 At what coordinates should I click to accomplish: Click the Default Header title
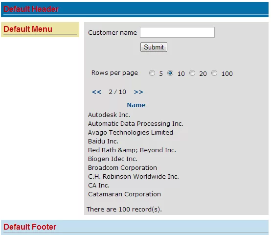(x=31, y=9)
